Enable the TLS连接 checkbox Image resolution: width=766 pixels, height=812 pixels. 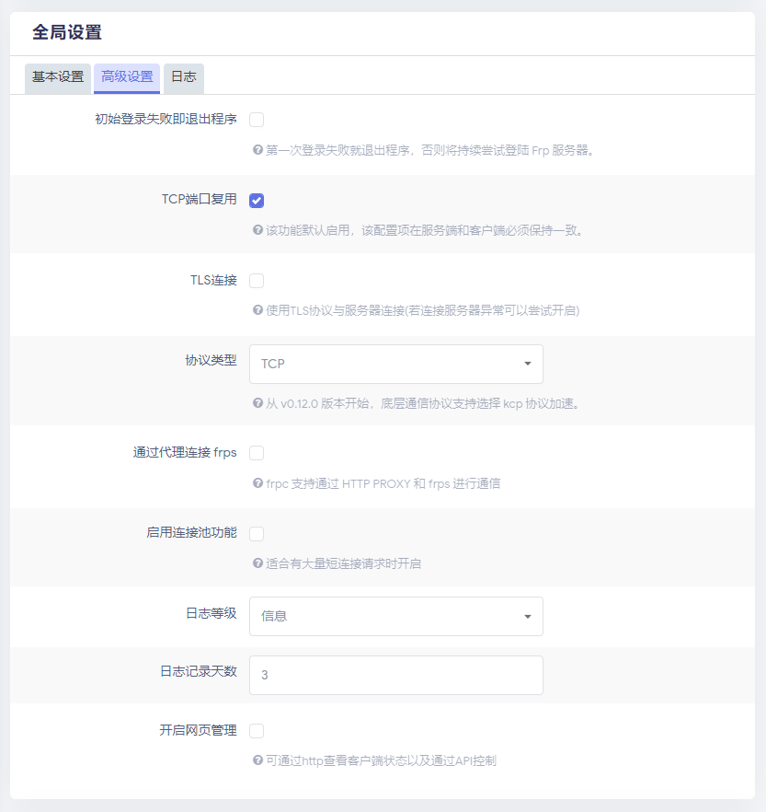pyautogui.click(x=257, y=281)
